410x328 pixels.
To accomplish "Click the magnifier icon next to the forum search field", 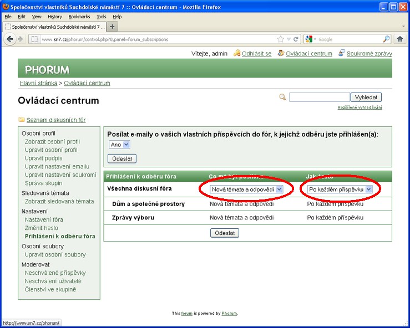I will 282,97.
